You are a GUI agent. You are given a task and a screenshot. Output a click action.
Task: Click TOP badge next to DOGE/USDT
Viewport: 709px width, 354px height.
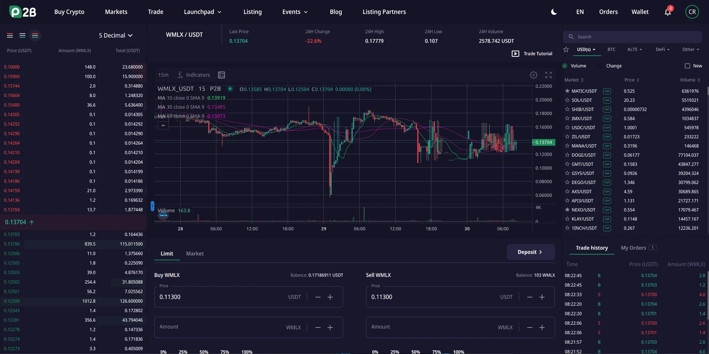[x=607, y=155]
